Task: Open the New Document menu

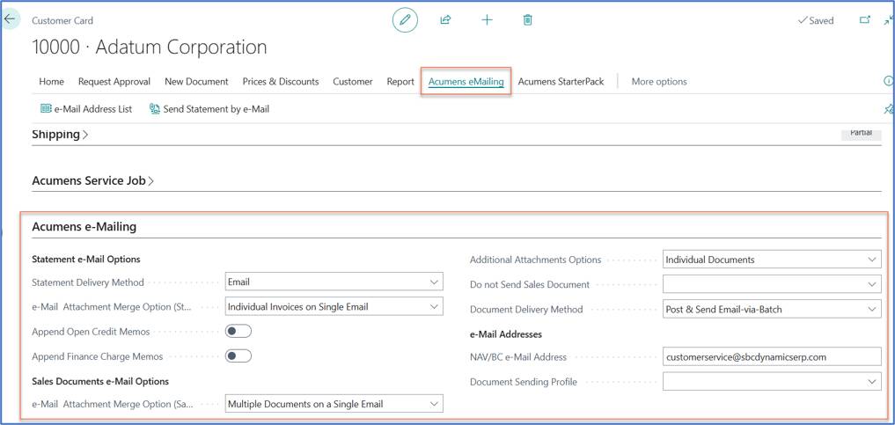Action: 196,82
